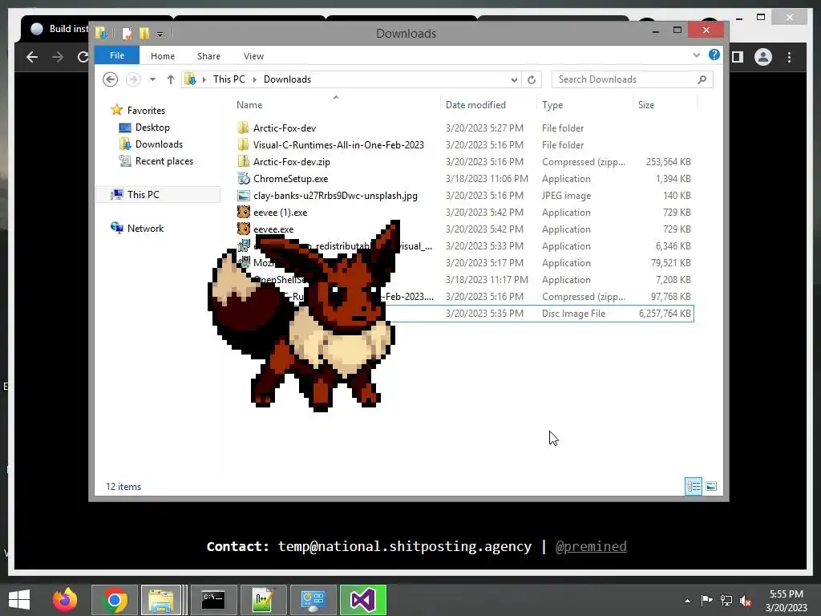Sort by Date modified column header

coord(475,105)
